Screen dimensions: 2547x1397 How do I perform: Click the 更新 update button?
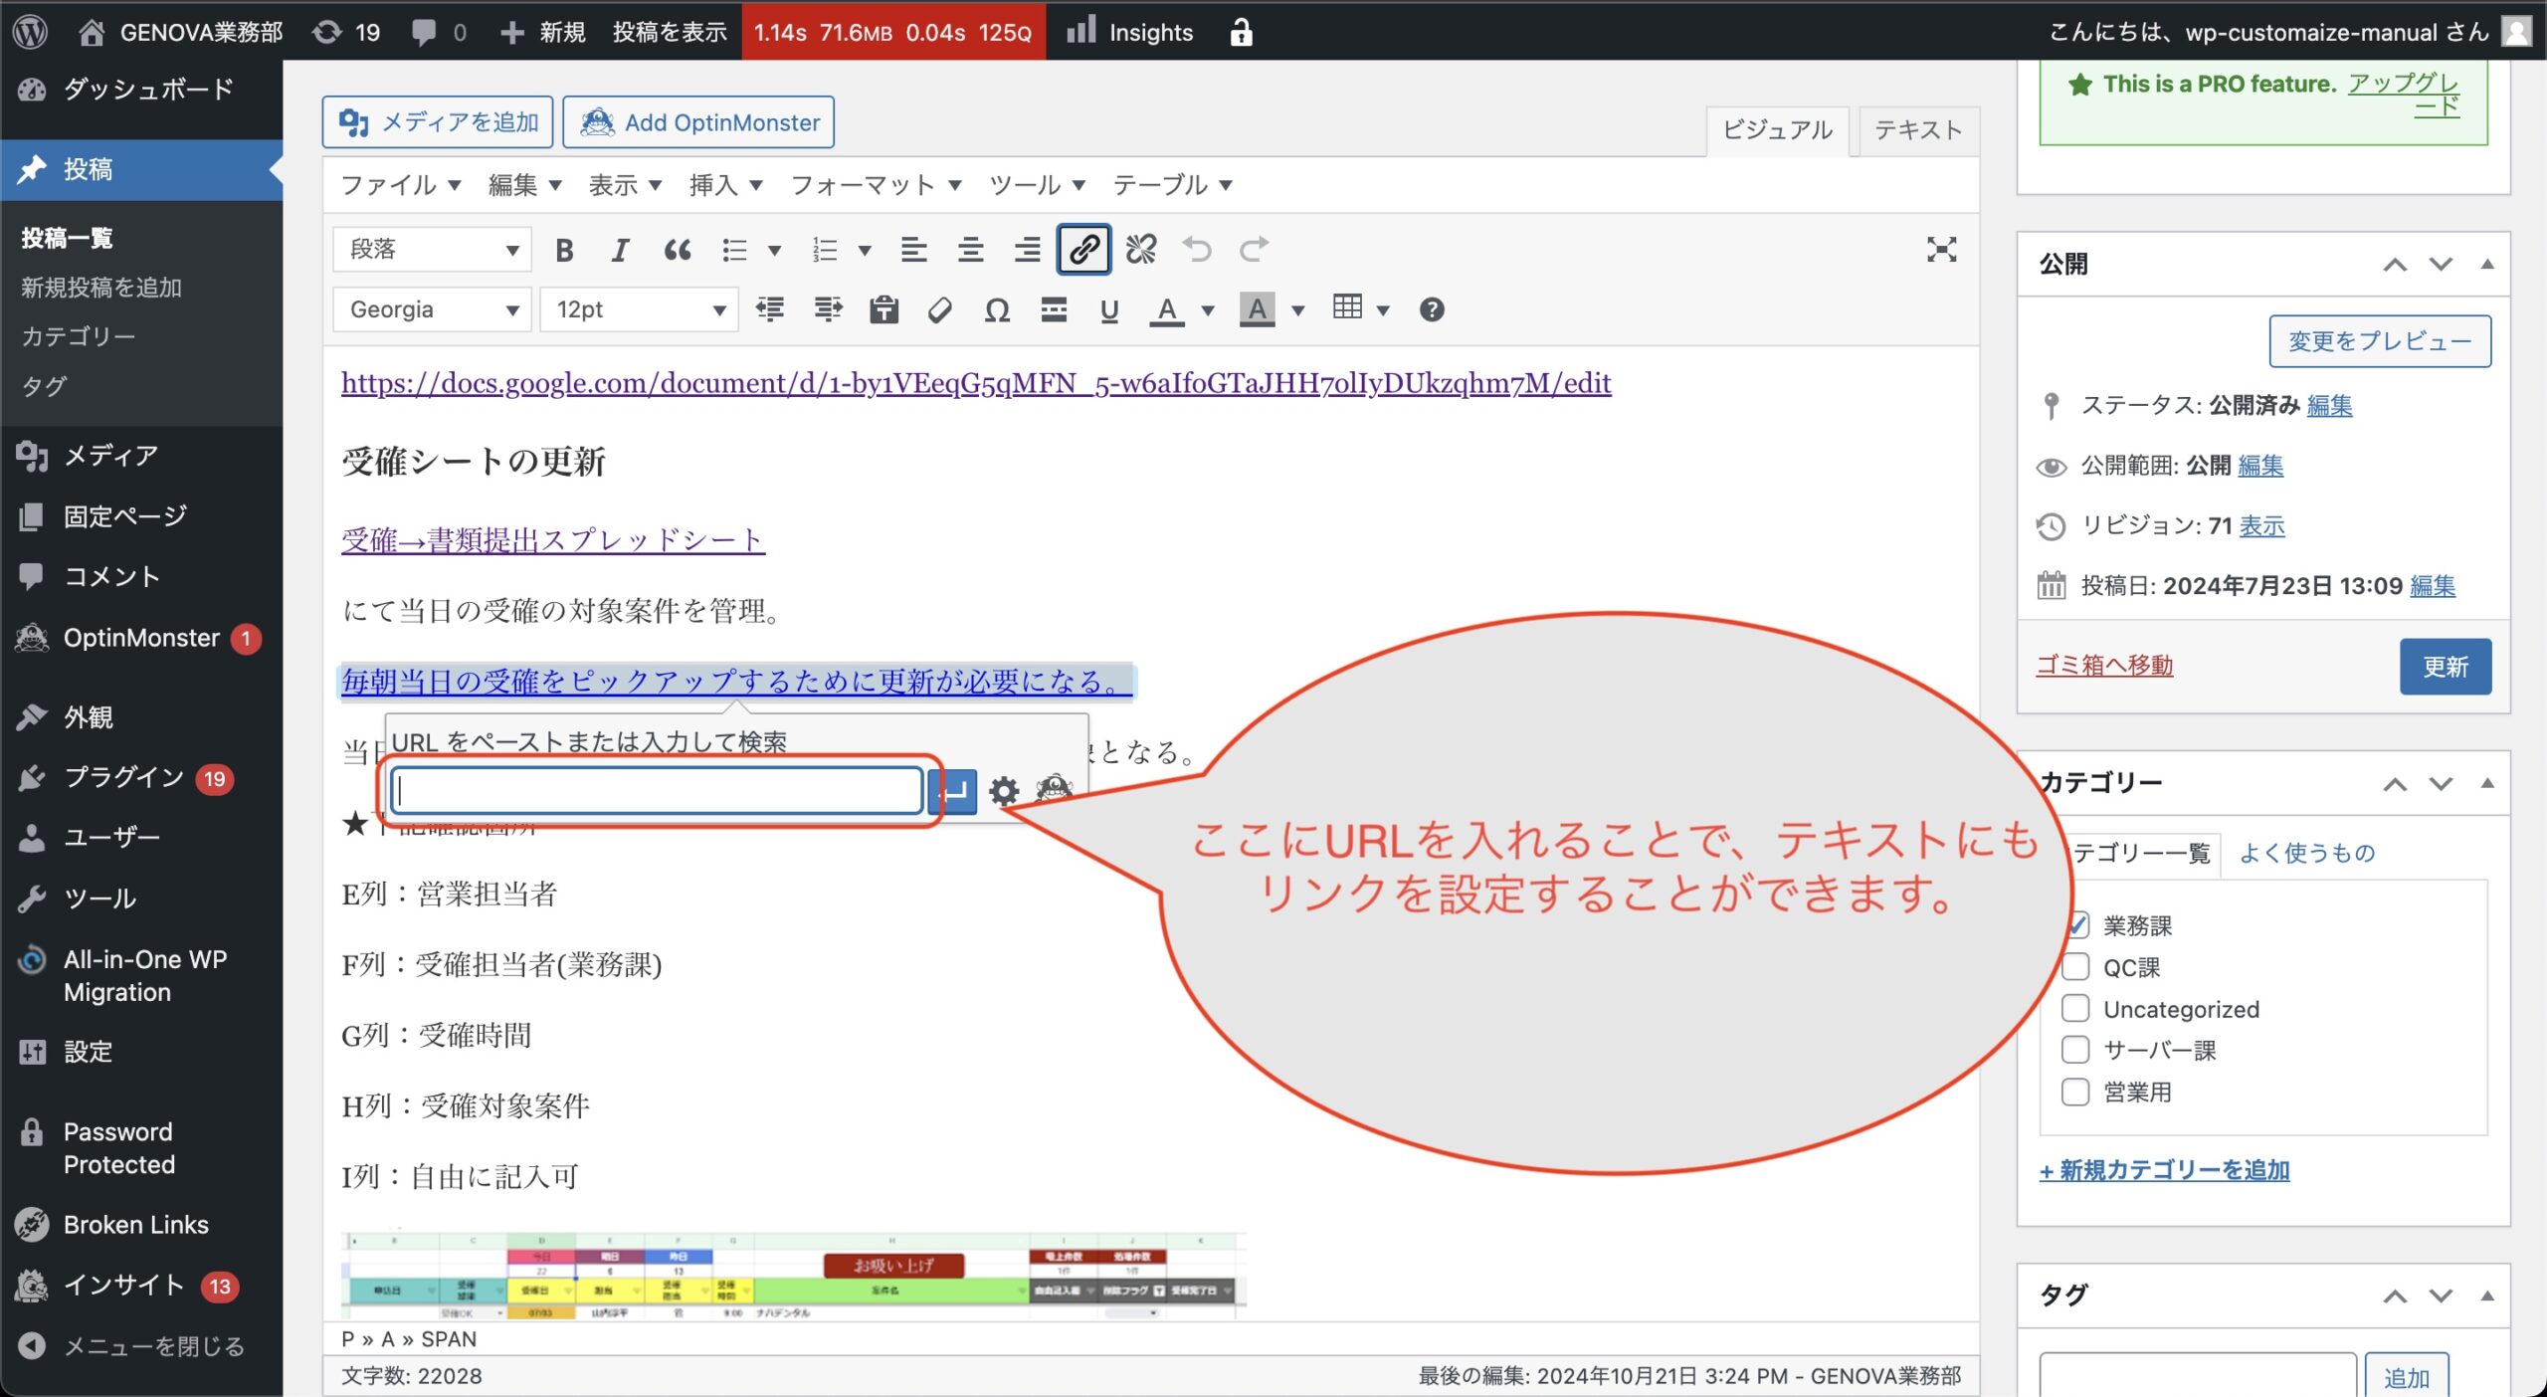pyautogui.click(x=2445, y=666)
